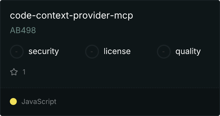Click the security score circle badge
Screen dimensions: 220x116
pos(17,52)
